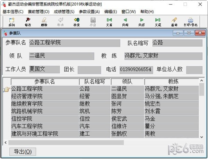Click the horizontal scrollbar thumb
The image size is (208, 159).
pyautogui.click(x=66, y=143)
